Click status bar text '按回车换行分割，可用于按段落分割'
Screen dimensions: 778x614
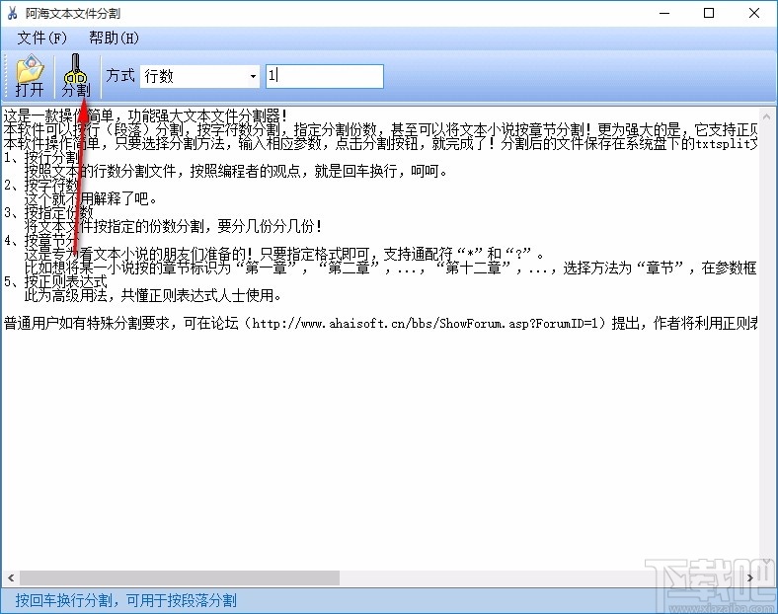(126, 600)
